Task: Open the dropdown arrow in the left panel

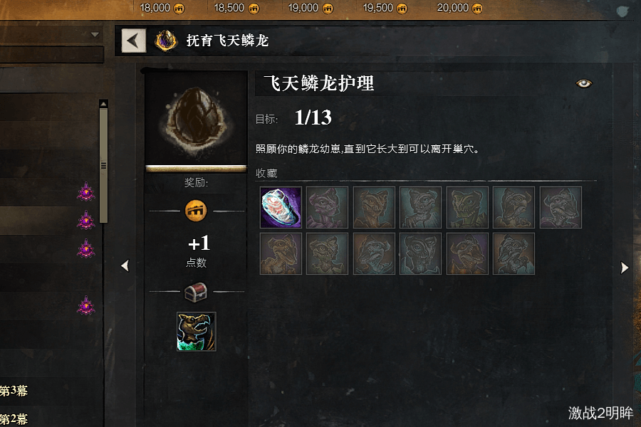Action: pos(95,35)
